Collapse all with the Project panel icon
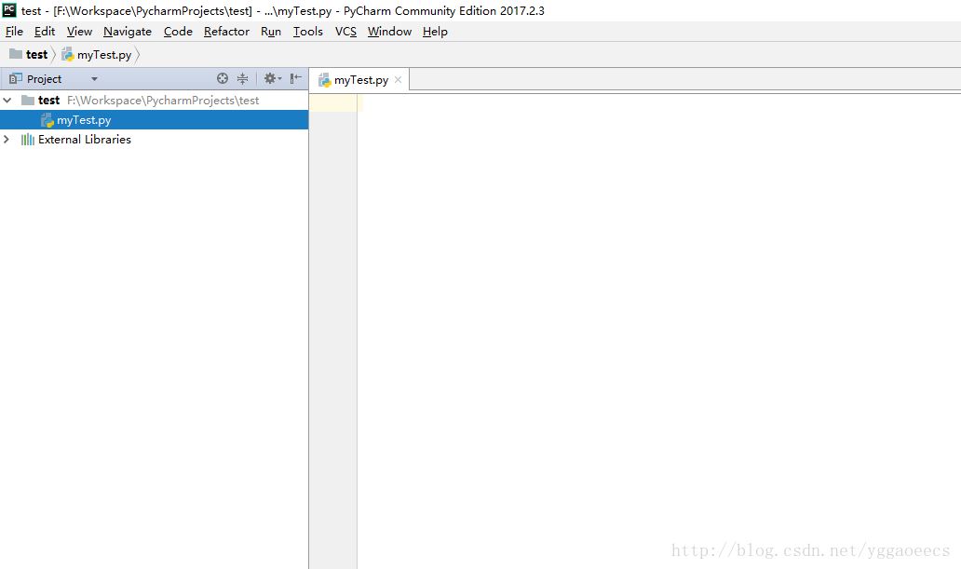Viewport: 961px width, 569px height. (x=243, y=78)
